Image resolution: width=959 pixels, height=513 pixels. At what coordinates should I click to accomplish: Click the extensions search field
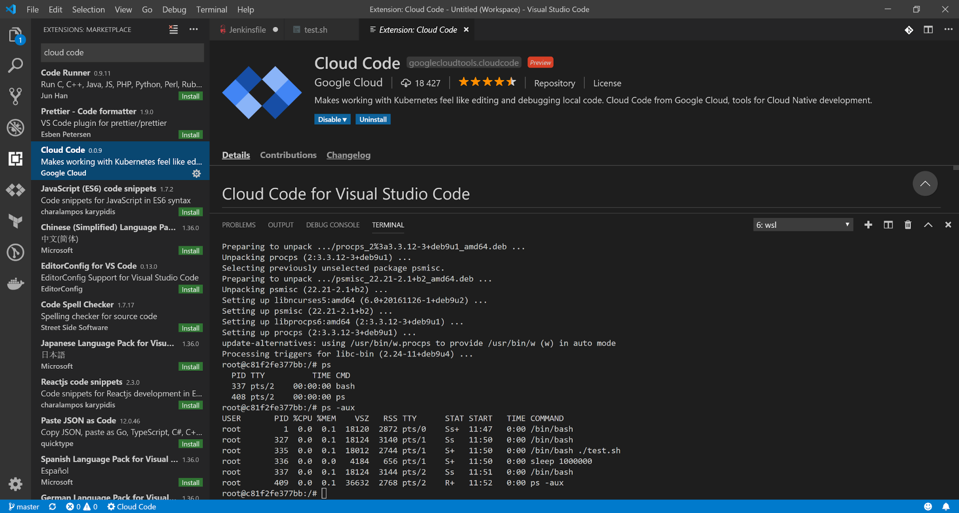(x=122, y=52)
